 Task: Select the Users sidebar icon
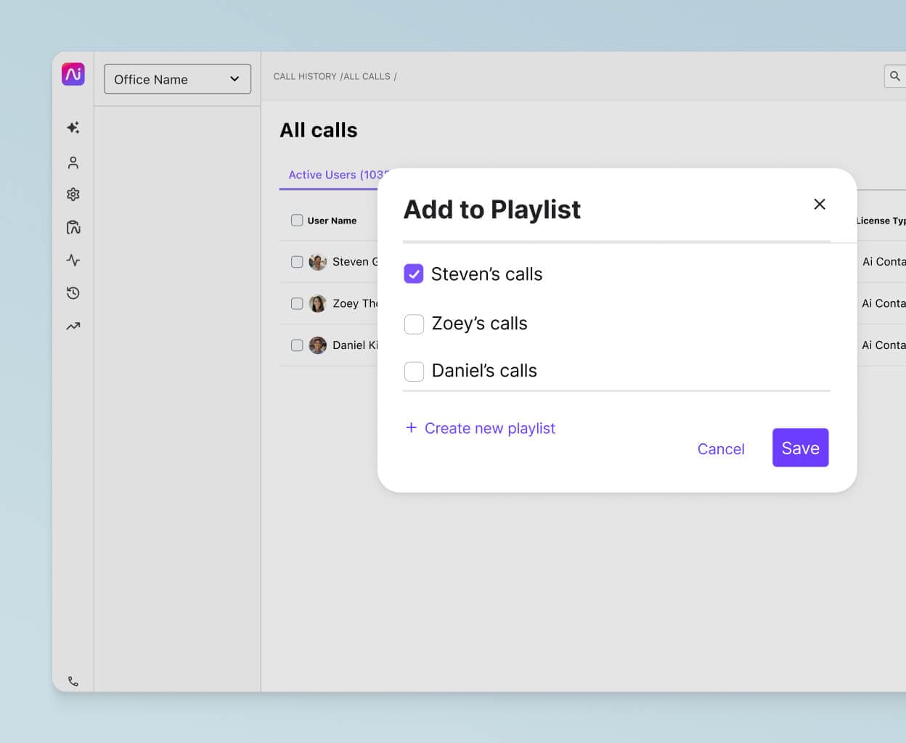pos(73,163)
